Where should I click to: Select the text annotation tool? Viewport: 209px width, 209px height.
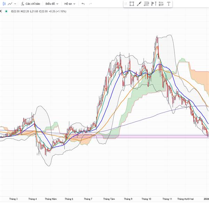click(x=169, y=4)
